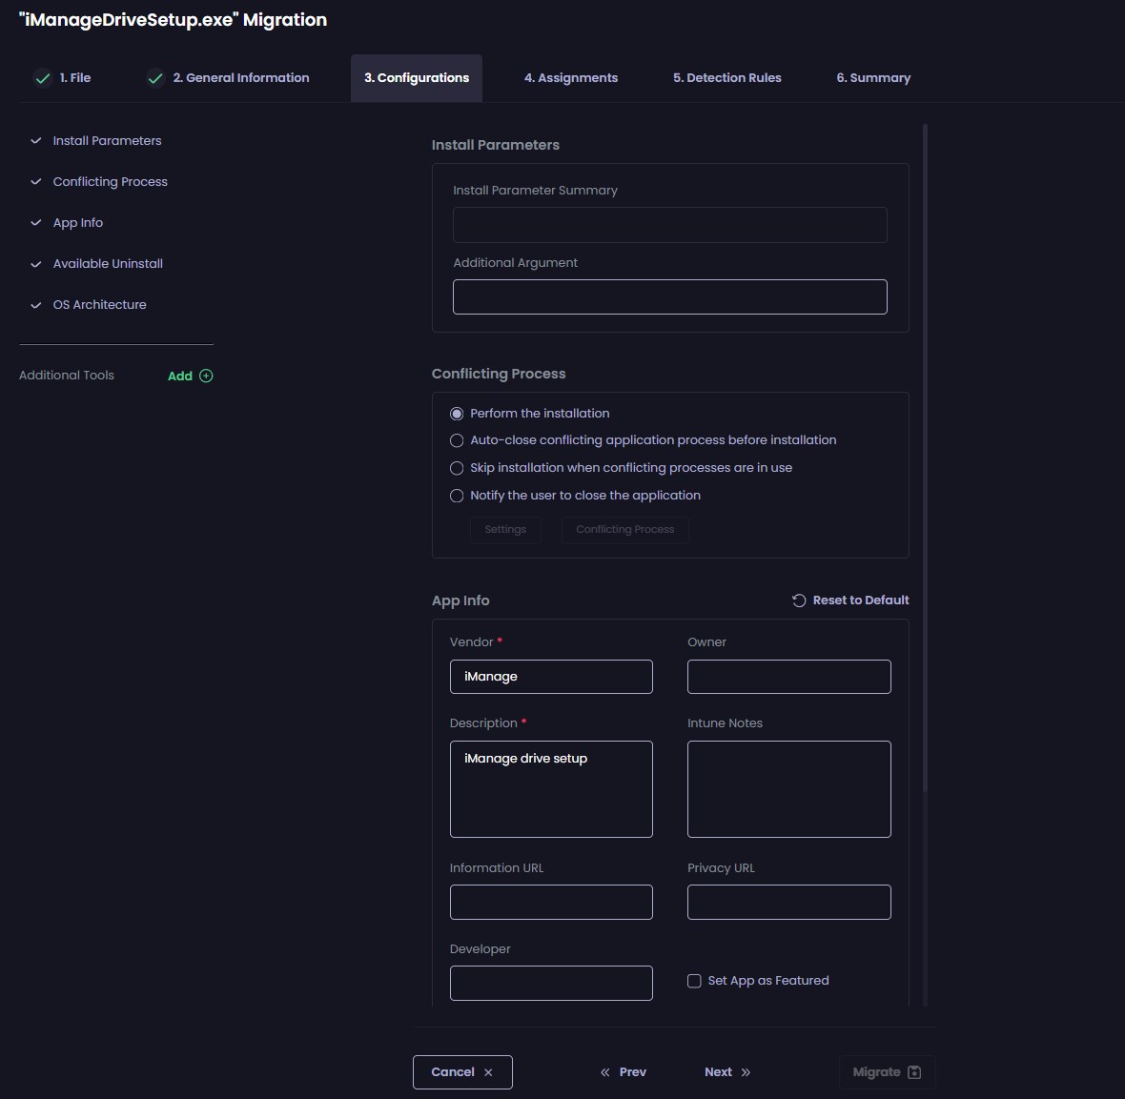The width and height of the screenshot is (1125, 1099).
Task: Click the Reset to Default circular arrow icon
Action: coord(799,600)
